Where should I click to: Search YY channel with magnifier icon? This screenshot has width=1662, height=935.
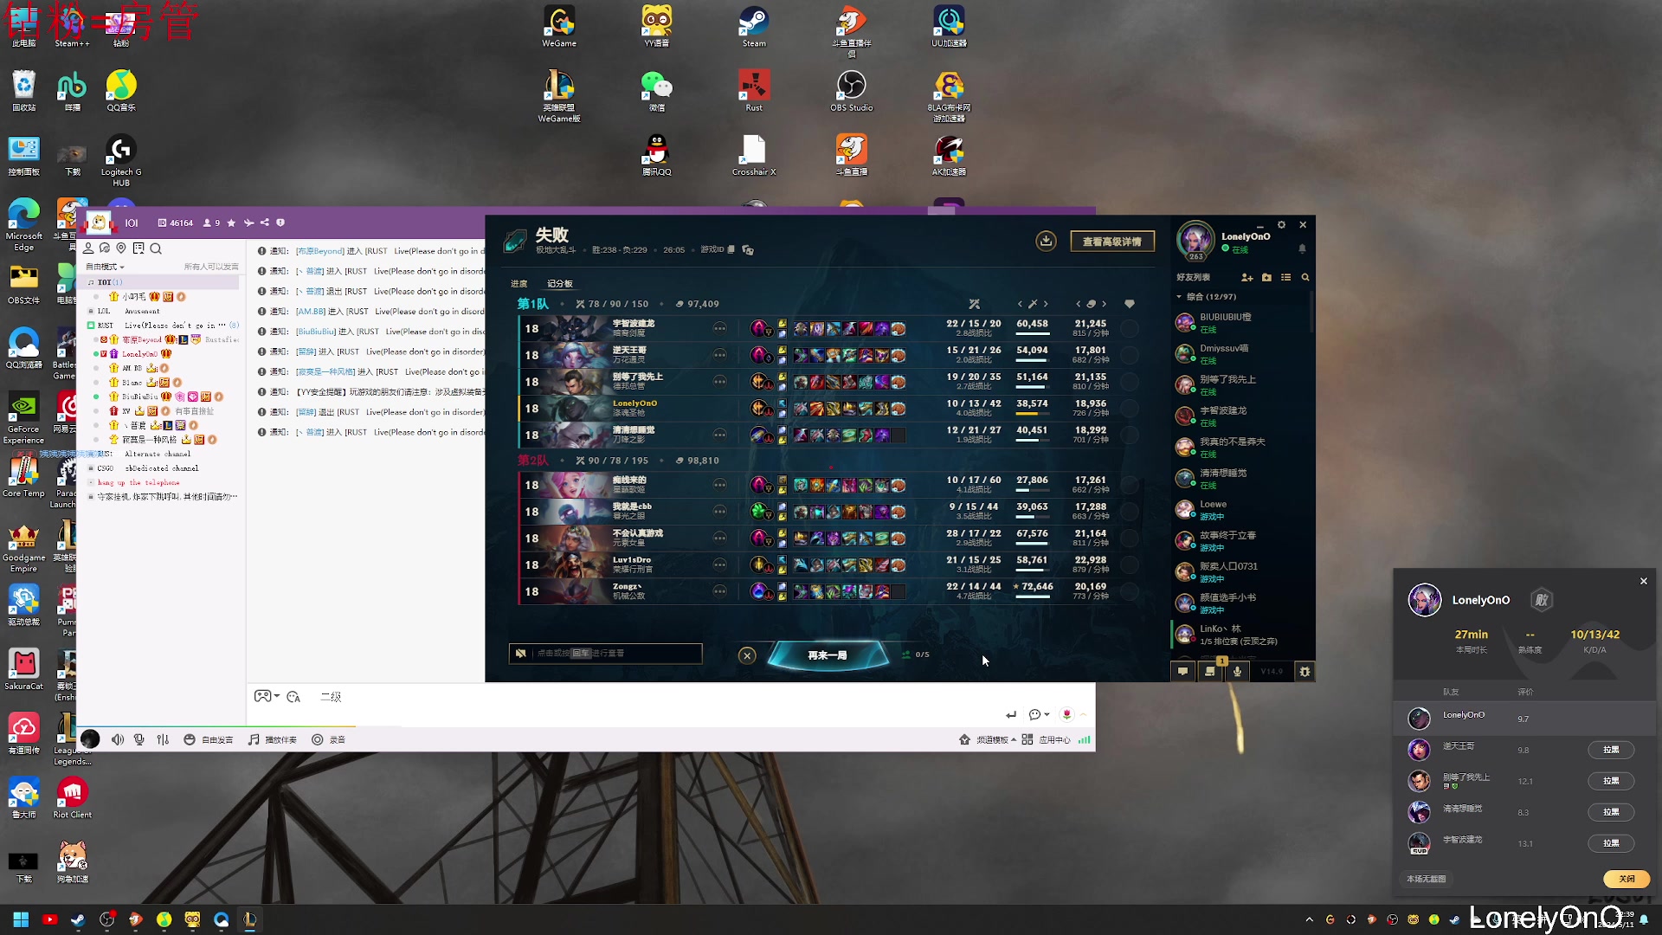(x=156, y=248)
